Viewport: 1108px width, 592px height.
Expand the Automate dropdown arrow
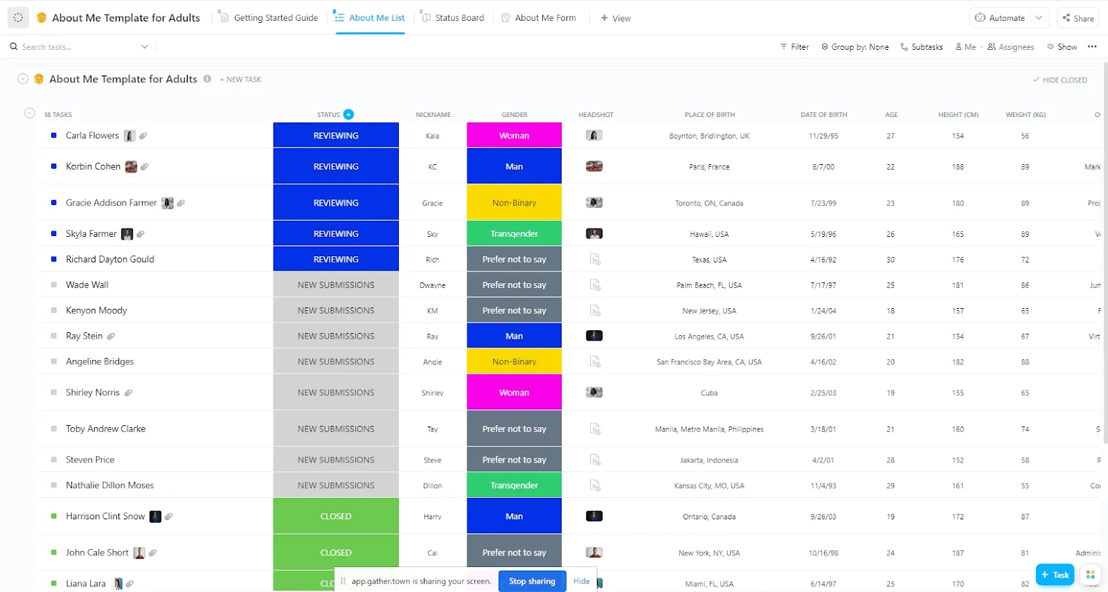(x=1039, y=18)
